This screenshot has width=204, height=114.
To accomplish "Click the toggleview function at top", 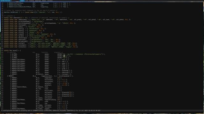I will pyautogui.click(x=45, y=3).
